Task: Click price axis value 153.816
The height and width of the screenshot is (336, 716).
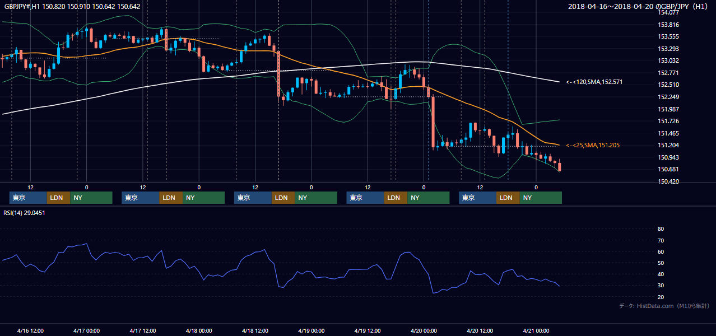Action: tap(669, 25)
